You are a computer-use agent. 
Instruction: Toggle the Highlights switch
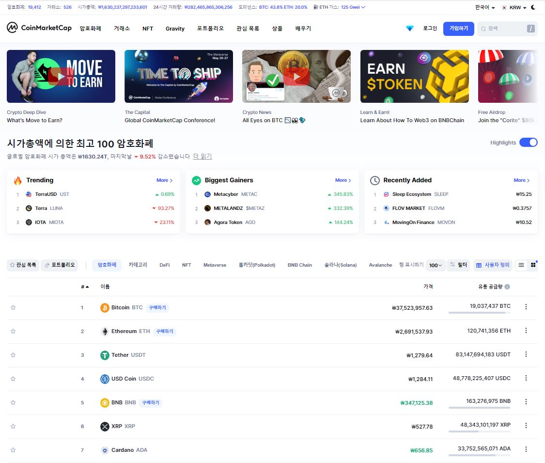[529, 142]
